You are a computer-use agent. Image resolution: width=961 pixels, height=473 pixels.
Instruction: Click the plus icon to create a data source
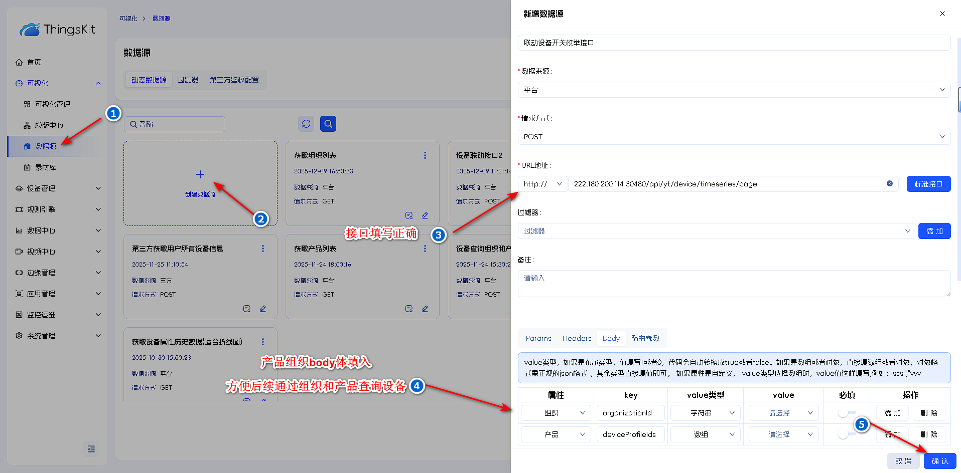(x=200, y=174)
